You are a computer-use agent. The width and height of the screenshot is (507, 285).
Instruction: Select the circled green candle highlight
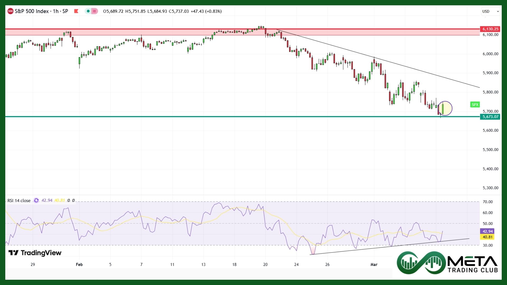click(445, 108)
